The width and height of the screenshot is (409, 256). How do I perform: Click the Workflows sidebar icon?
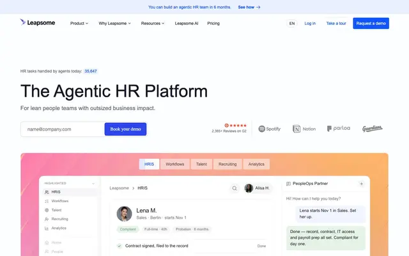(47, 201)
